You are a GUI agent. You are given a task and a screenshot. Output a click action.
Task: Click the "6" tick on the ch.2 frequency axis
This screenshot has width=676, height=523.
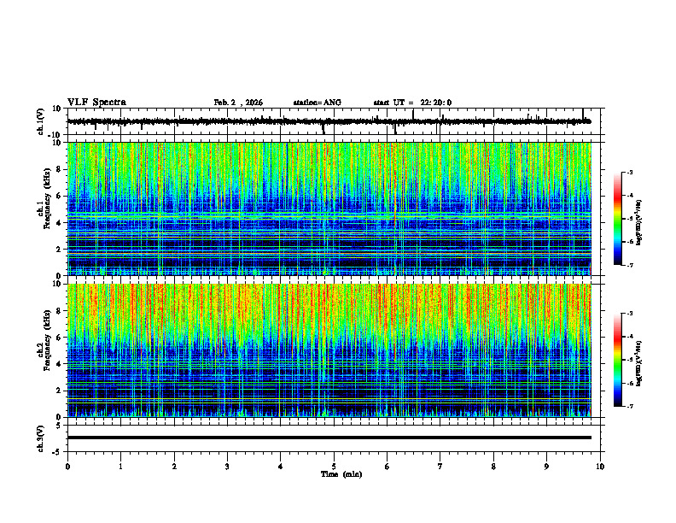(59, 338)
